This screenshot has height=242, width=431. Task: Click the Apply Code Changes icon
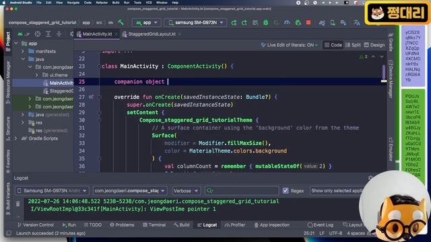(255, 23)
